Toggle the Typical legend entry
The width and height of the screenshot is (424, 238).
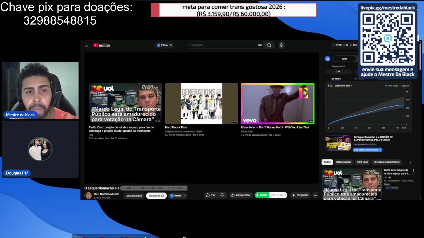coord(405,86)
